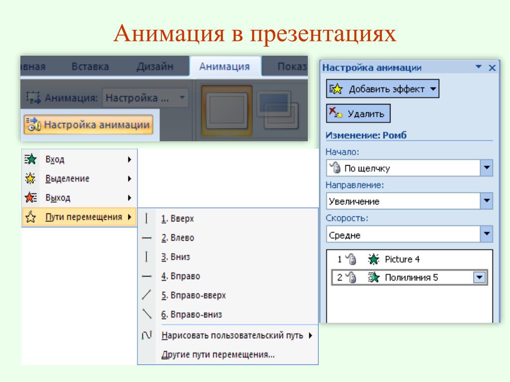Click the mouse icon on Полилиния 5 row

pos(351,278)
